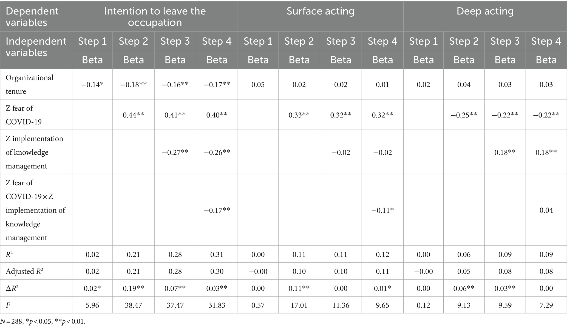Click the 'Intention to leave the occupation' header
Viewport: 567px width, 328px height.
point(155,17)
